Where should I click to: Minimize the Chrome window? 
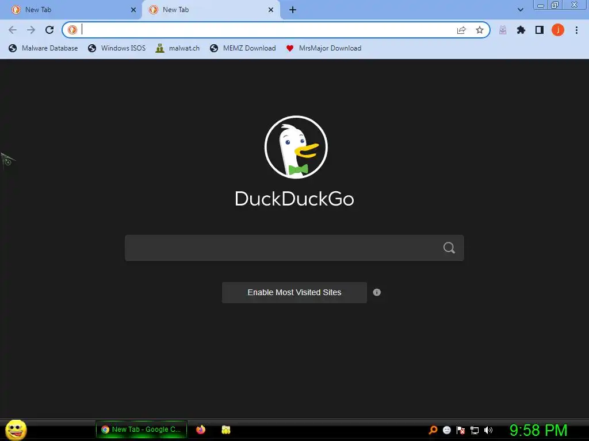point(541,5)
